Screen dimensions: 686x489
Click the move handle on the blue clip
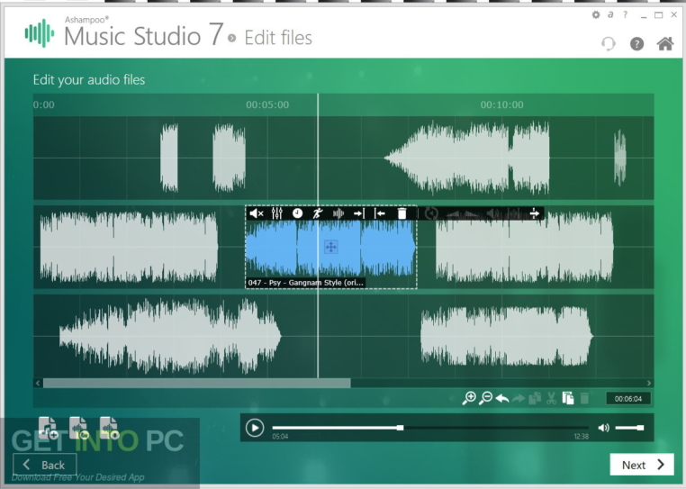[x=330, y=247]
